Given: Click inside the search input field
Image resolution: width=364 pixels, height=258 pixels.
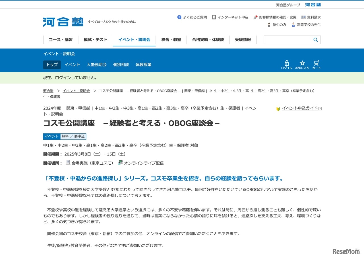Looking at the screenshot, I should [287, 40].
